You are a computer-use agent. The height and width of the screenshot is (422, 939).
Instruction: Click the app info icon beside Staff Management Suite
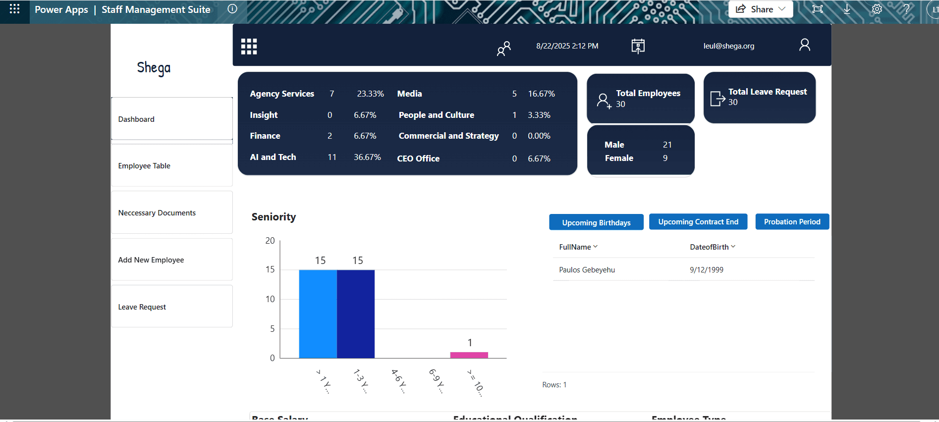[232, 9]
